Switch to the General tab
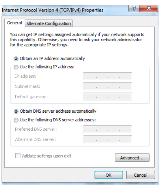 pos(15,23)
